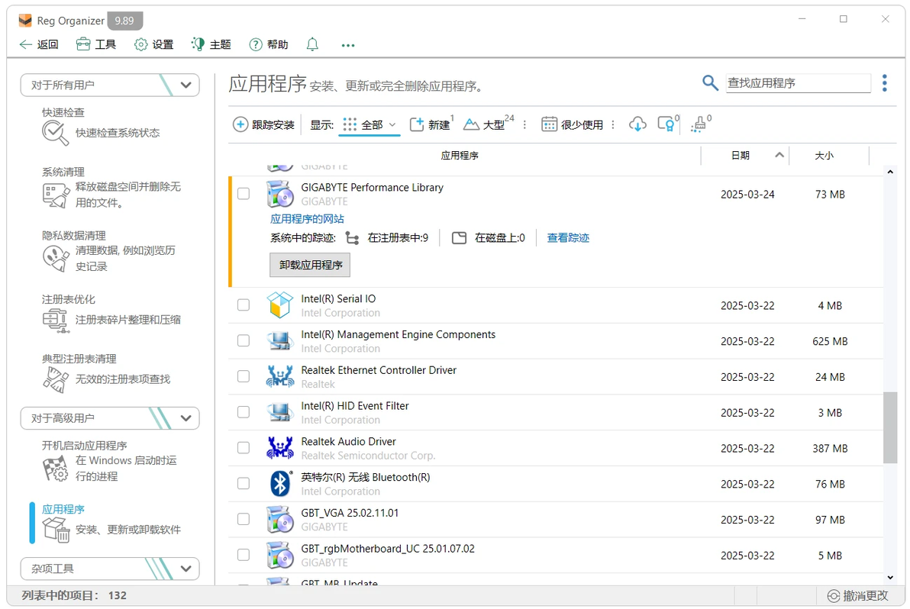Screen dimensions: 910x609
Task: Check the Intel(R) HID Event Filter checkbox
Action: pos(244,412)
